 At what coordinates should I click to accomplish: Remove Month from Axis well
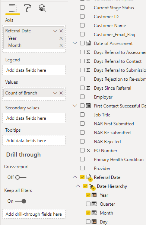click(x=61, y=45)
